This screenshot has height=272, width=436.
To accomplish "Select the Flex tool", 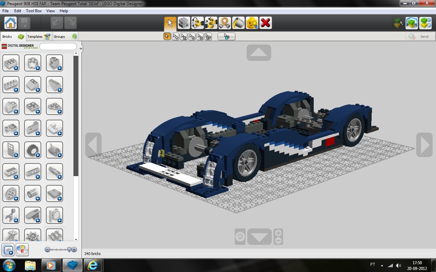I will point(224,23).
